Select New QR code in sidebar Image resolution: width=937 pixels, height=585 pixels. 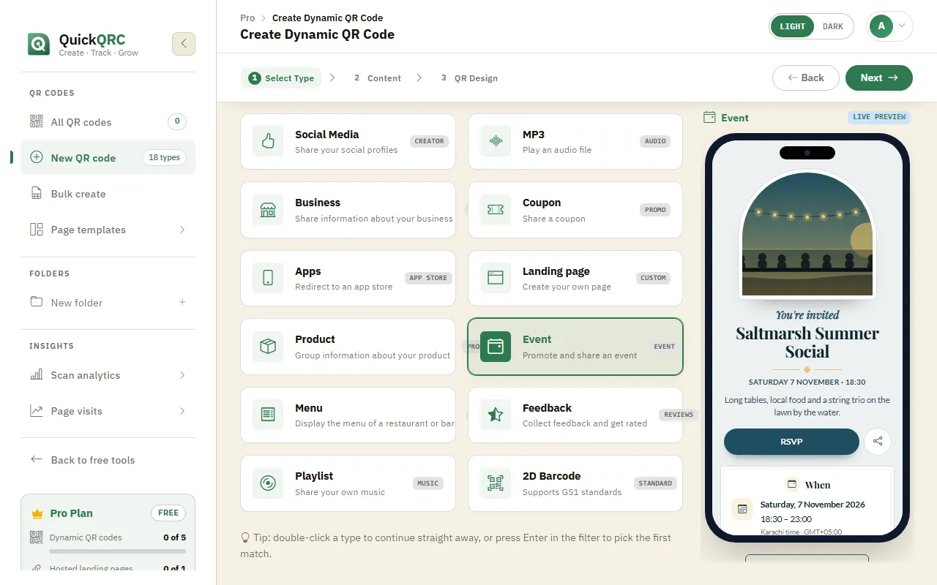108,157
